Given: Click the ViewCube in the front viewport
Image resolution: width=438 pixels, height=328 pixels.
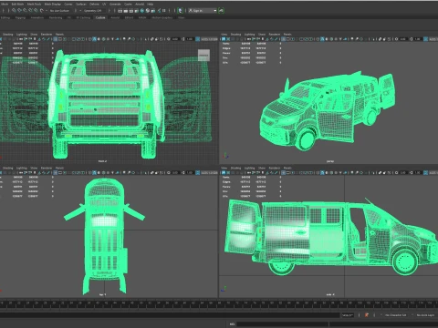Looking at the screenshot, I should (203, 55).
